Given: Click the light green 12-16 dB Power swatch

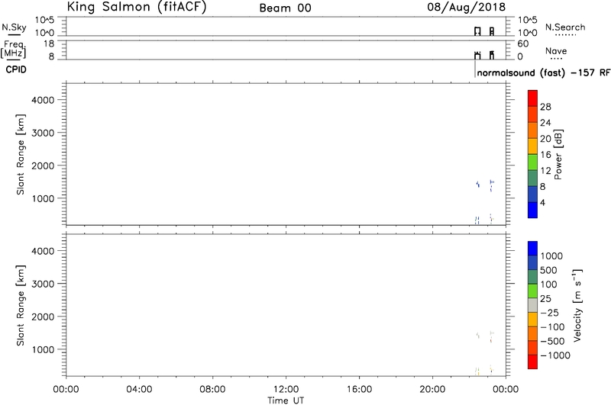Looking at the screenshot, I should coord(532,162).
